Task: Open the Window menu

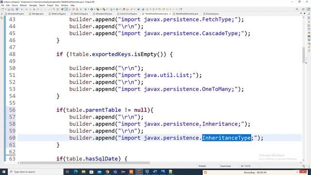Action: click(65, 5)
